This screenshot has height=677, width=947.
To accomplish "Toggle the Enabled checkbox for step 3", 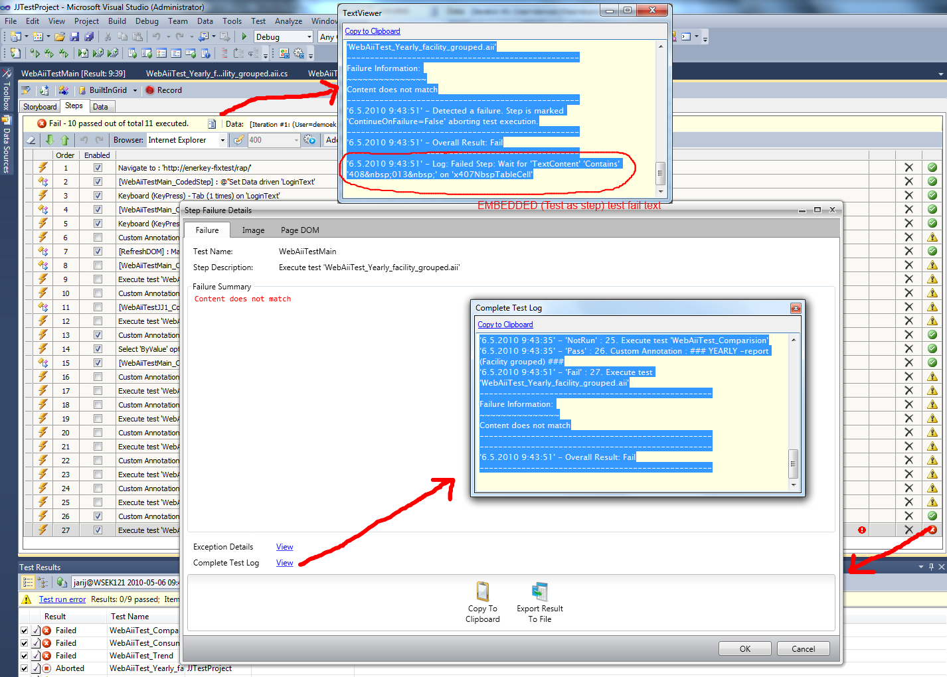I will 98,196.
